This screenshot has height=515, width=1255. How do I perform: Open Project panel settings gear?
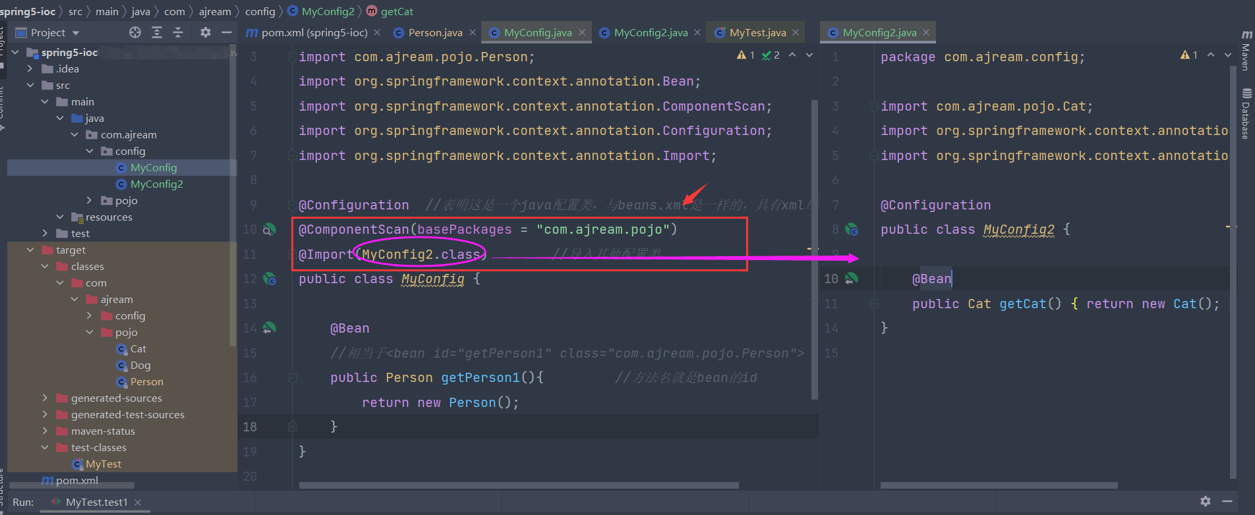tap(206, 32)
